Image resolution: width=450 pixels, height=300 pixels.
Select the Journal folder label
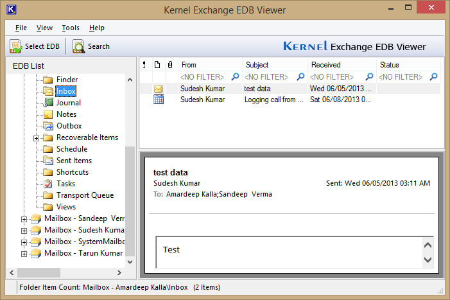(x=69, y=103)
